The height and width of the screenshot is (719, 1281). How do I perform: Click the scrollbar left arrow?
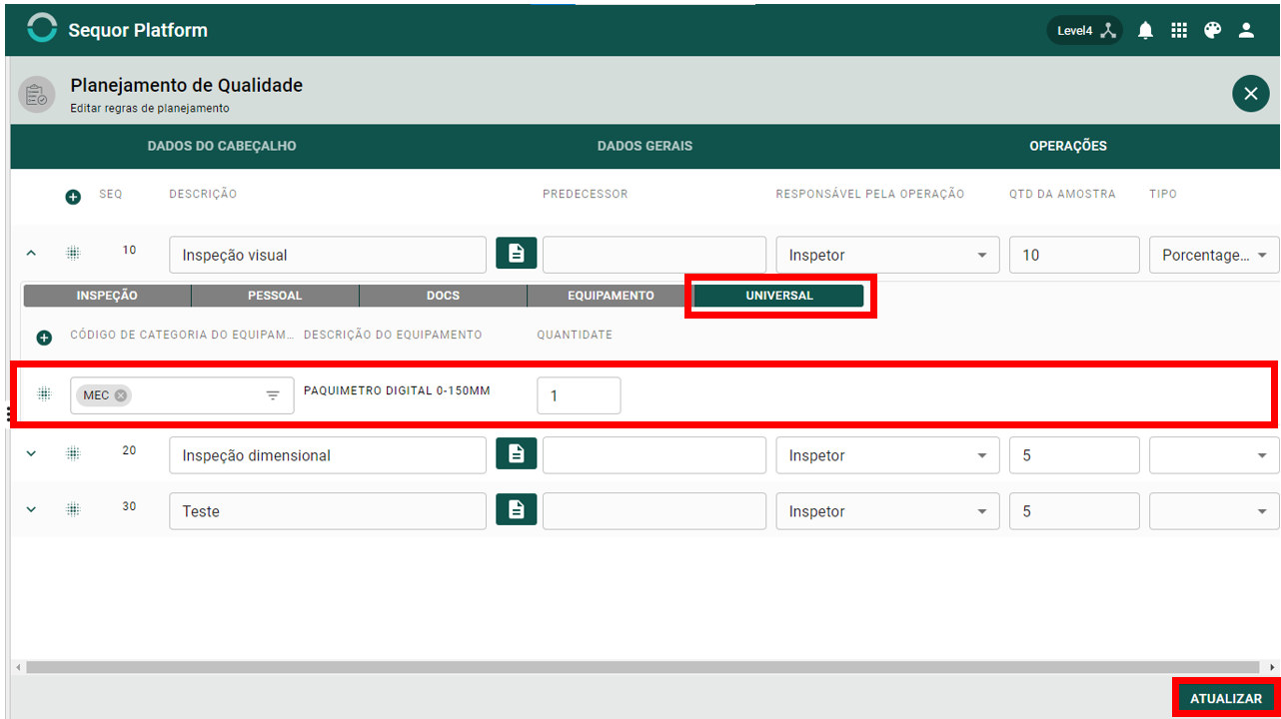click(x=17, y=666)
